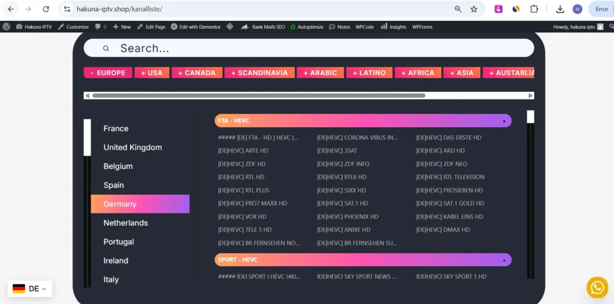Select Germany in the country list
The height and width of the screenshot is (304, 614).
[140, 204]
